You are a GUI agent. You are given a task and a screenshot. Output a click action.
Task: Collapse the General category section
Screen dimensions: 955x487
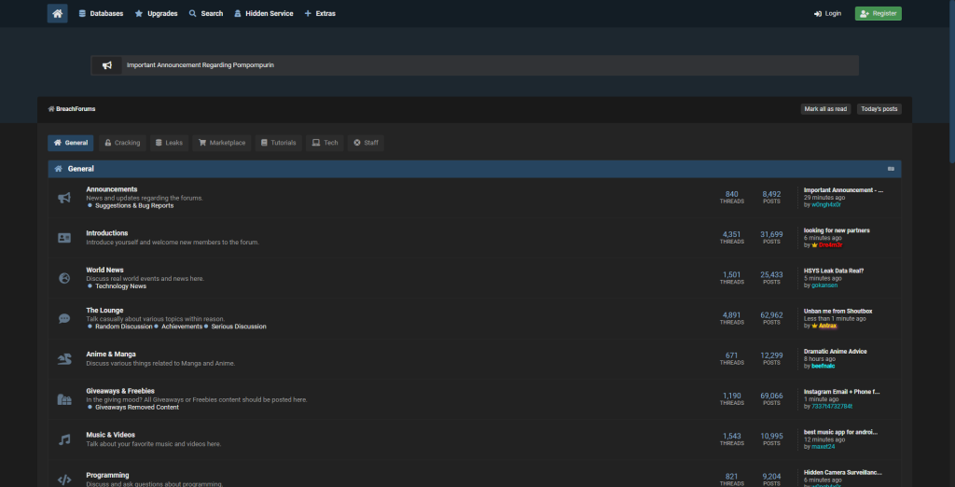891,169
